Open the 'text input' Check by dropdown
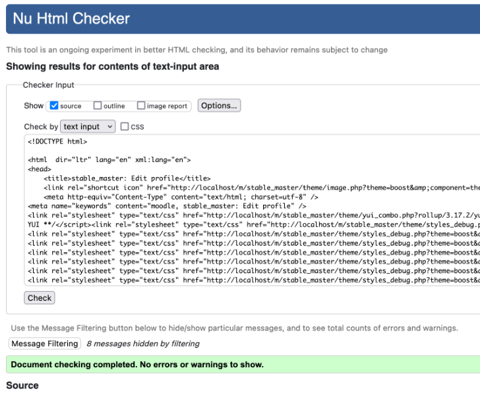 (x=88, y=126)
